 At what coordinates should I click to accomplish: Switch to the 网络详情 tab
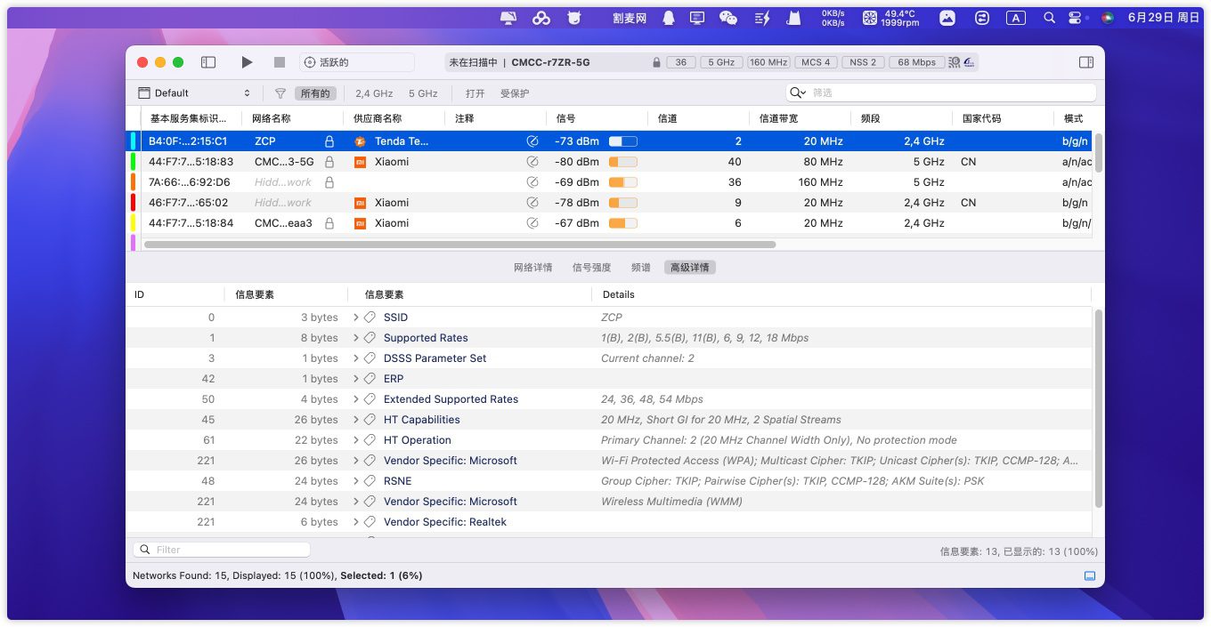pyautogui.click(x=532, y=268)
